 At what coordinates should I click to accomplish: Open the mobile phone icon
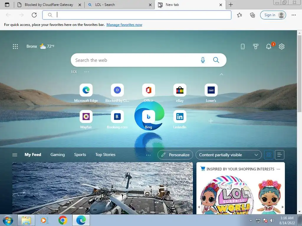coord(243,46)
